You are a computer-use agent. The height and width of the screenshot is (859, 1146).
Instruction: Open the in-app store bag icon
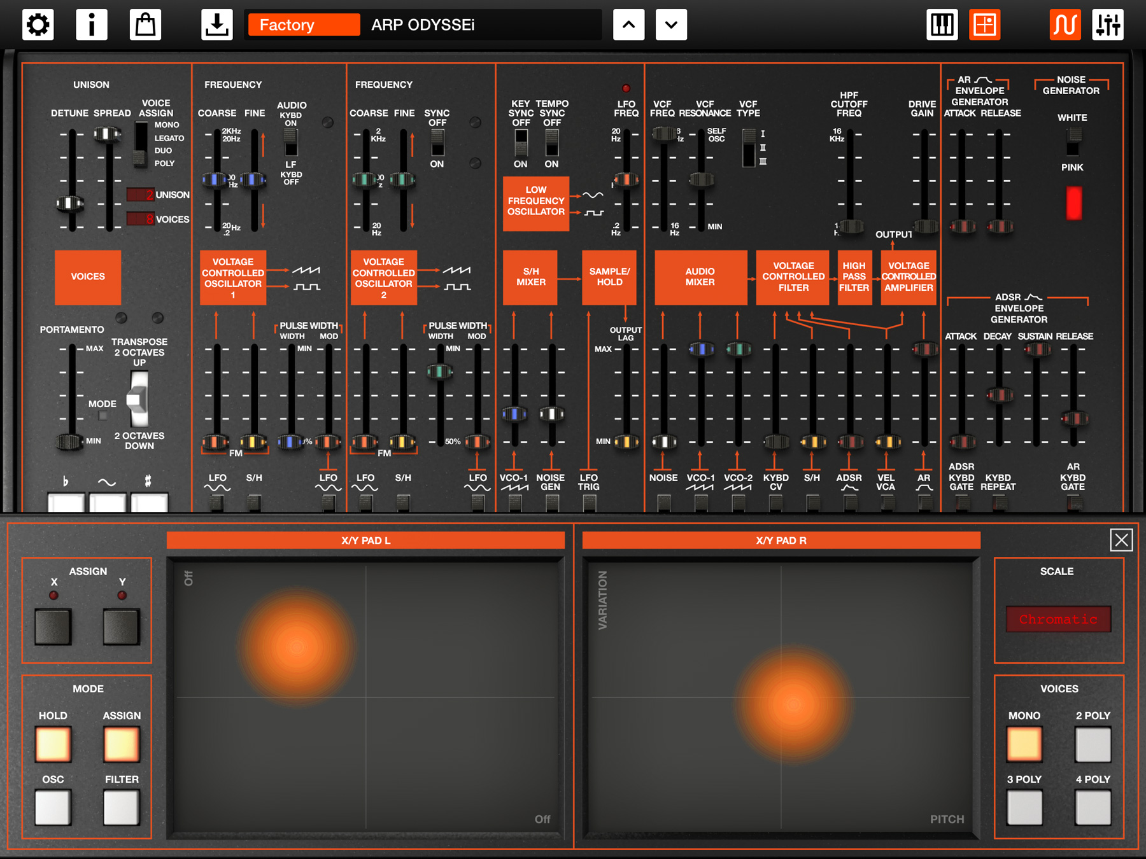pyautogui.click(x=146, y=24)
